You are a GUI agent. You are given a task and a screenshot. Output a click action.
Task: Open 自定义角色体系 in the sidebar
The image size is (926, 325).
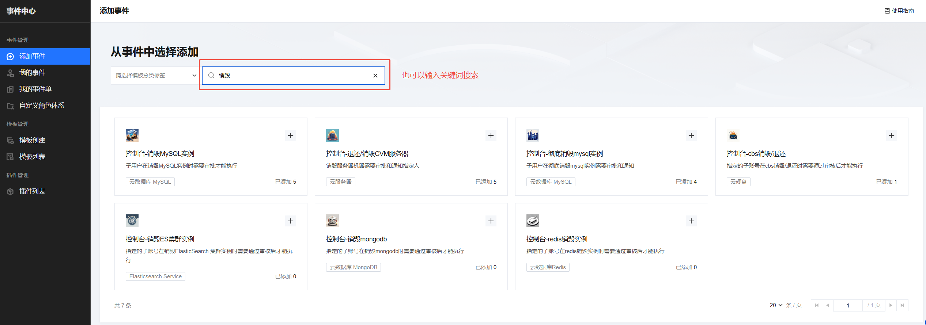coord(45,106)
